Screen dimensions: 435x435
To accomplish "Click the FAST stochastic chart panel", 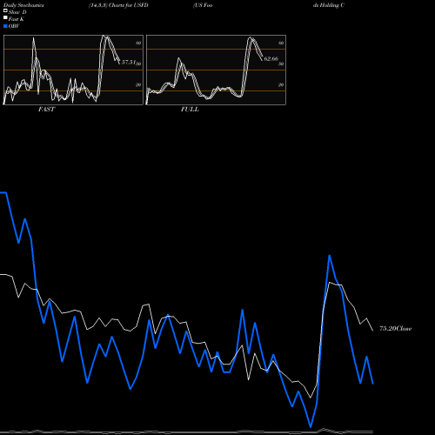I will [73, 70].
